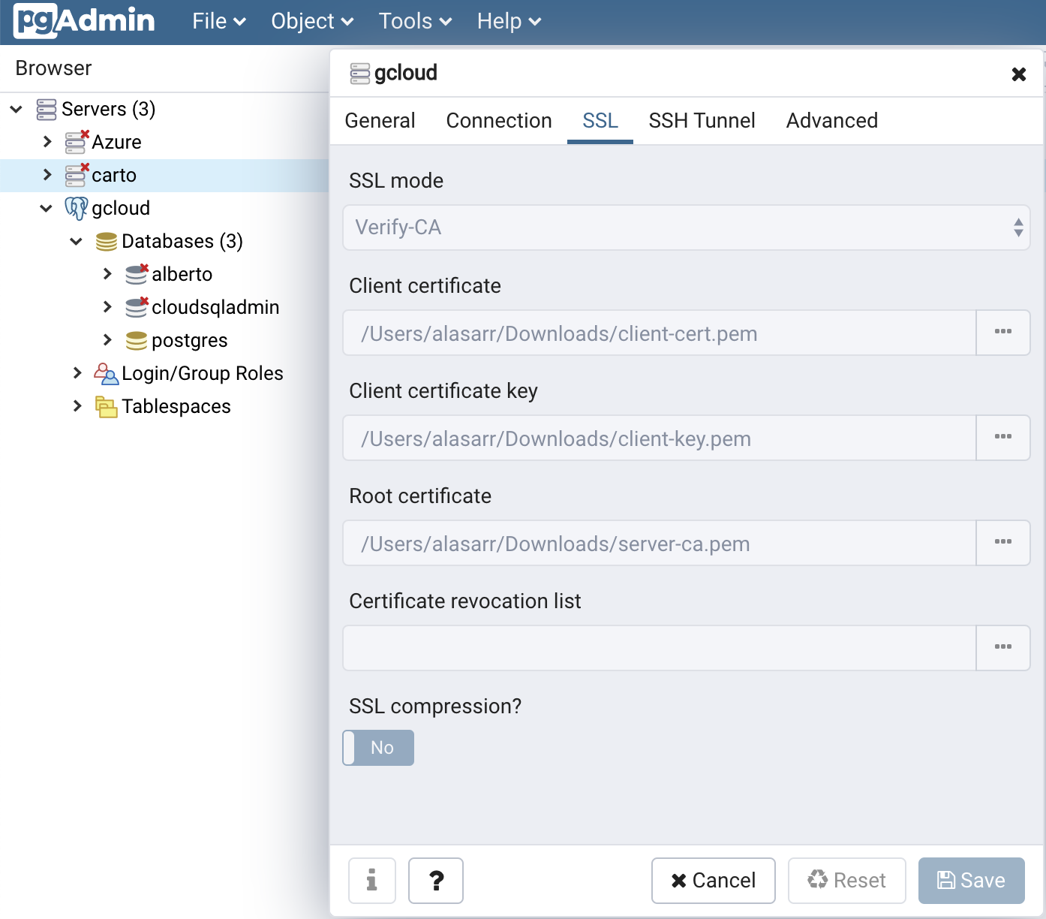Collapse the Databases node

(x=76, y=241)
